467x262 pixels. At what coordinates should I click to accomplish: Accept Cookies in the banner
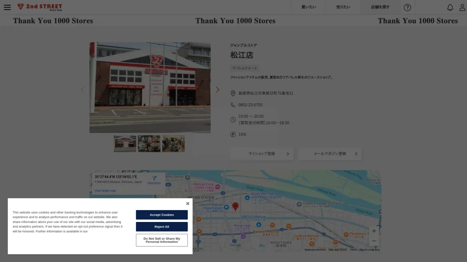[162, 215]
